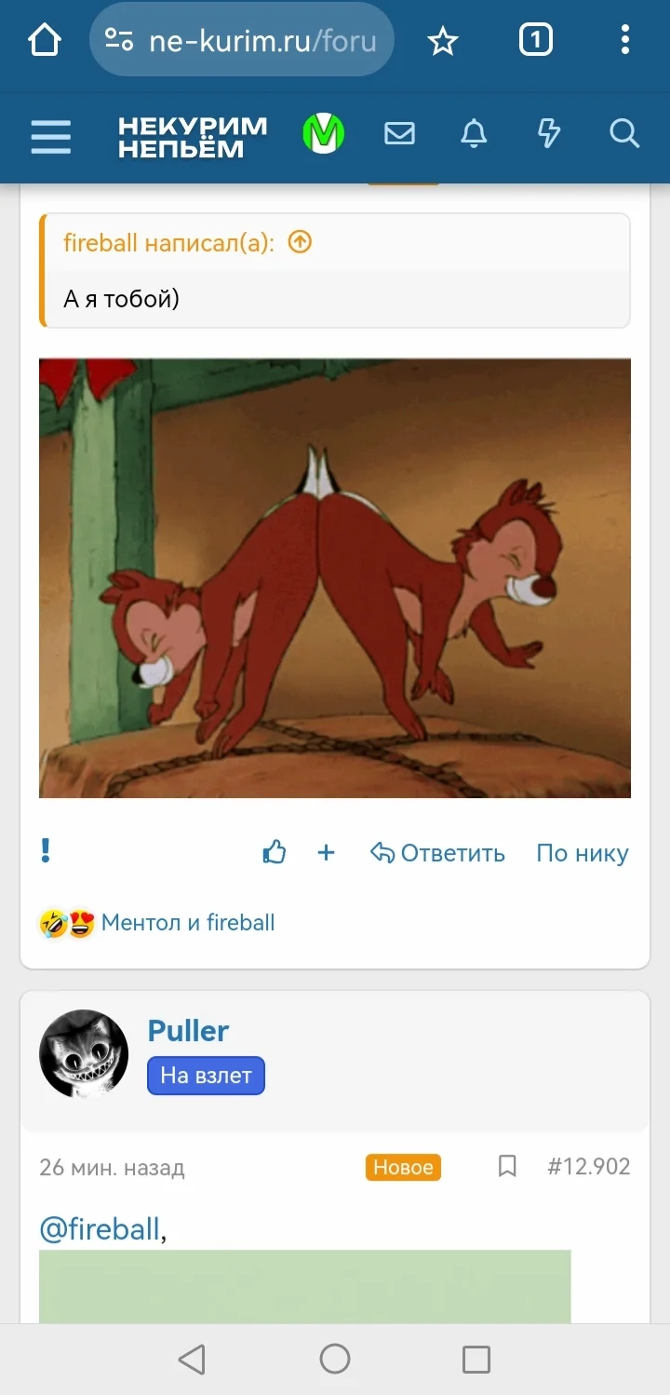Image resolution: width=670 pixels, height=1395 pixels.
Task: Report the post via exclamation mark icon
Action: [46, 851]
